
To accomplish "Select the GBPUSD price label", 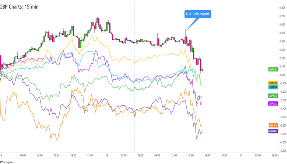I will [273, 69].
